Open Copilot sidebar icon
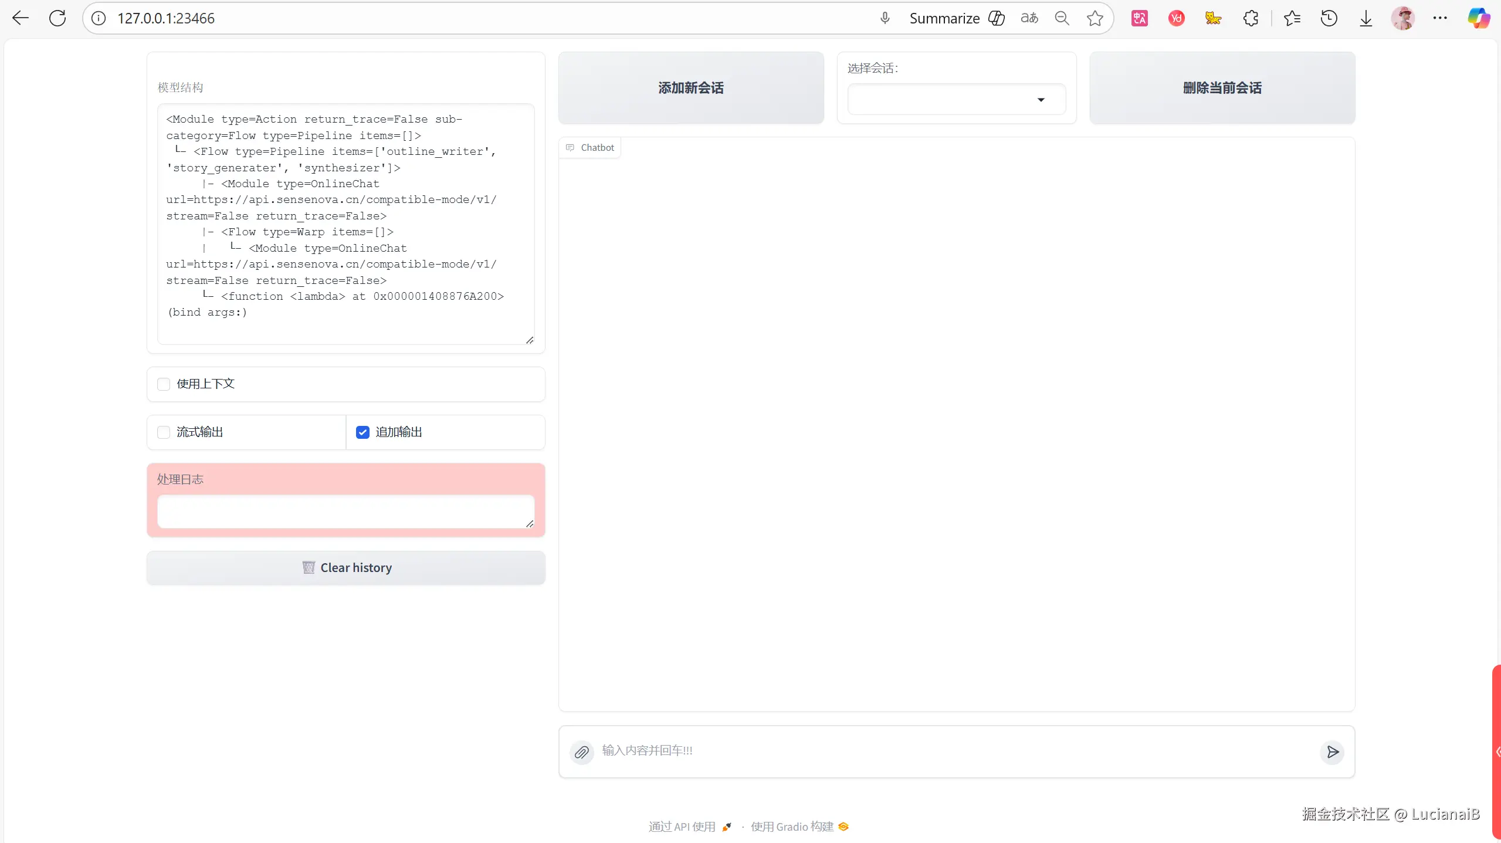This screenshot has height=843, width=1501. (x=1478, y=18)
